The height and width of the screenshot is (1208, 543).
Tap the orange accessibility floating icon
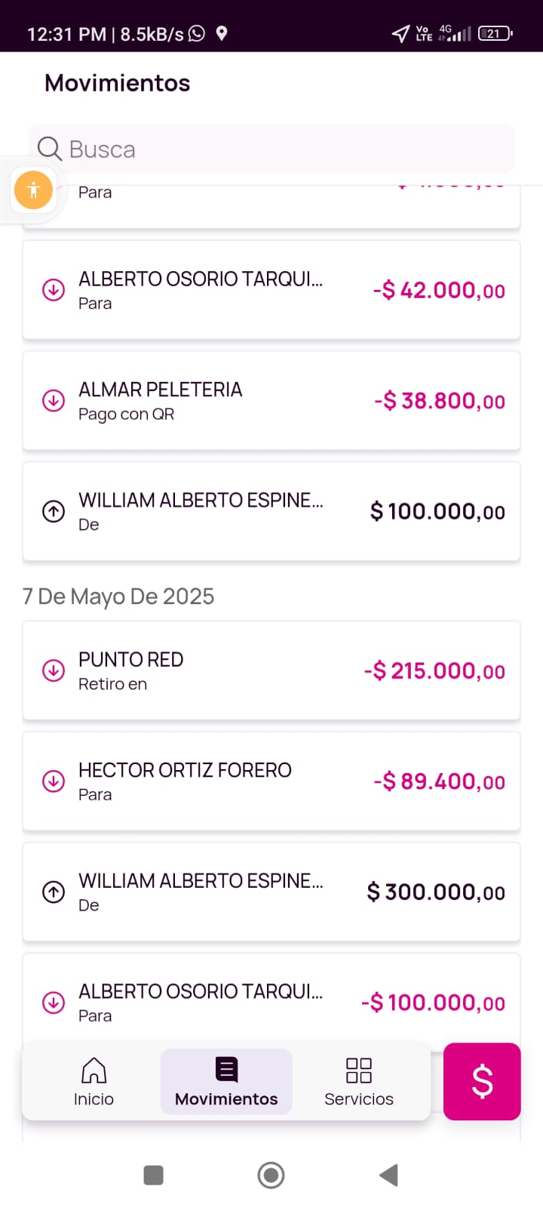pyautogui.click(x=33, y=190)
